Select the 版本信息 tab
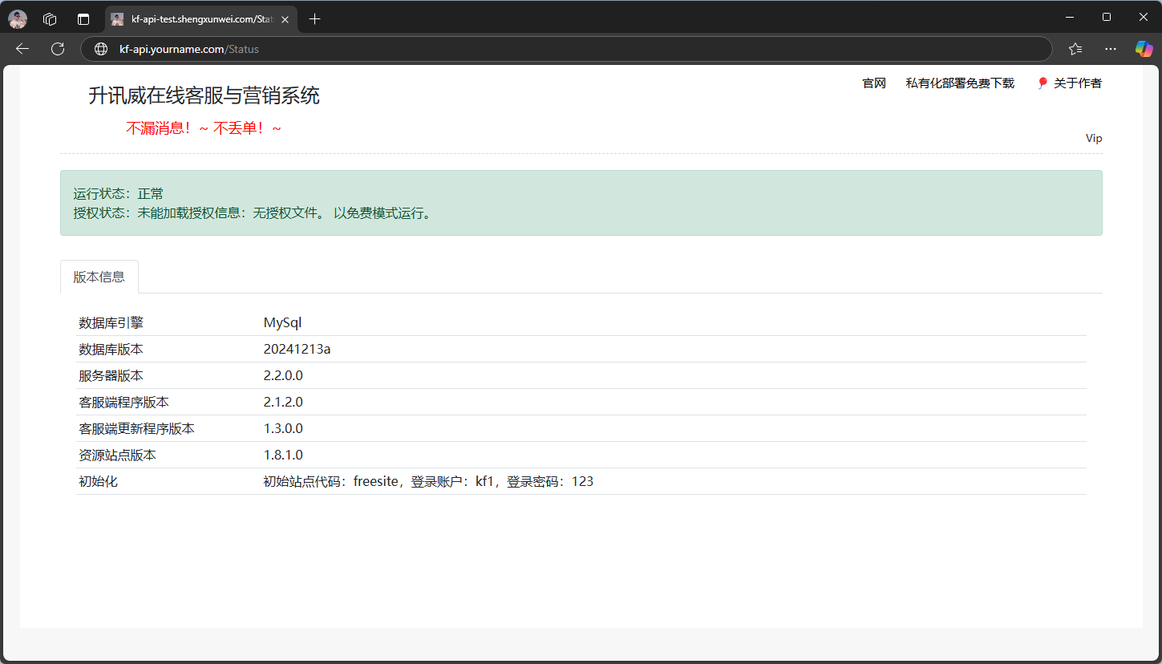Screen dimensions: 1162x664 [x=99, y=276]
